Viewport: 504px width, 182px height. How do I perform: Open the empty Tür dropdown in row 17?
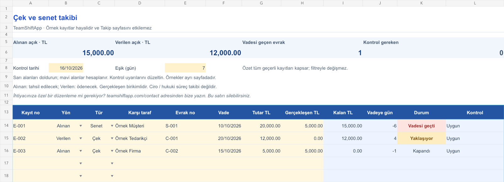(x=112, y=163)
